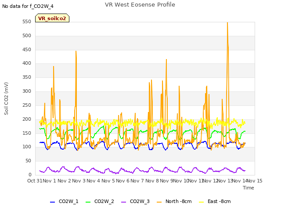
Task: Click the green CO2W_2 legend swatch
Action: point(88,202)
